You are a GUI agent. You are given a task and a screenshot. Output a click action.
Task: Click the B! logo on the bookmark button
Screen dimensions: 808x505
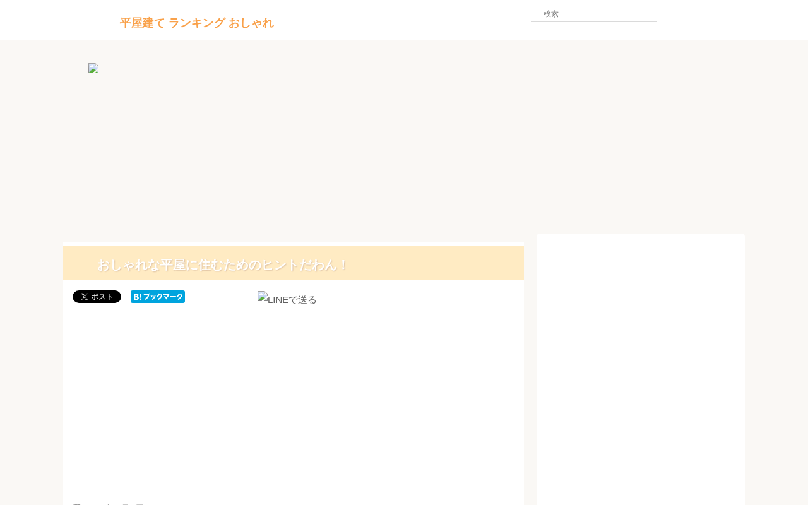click(x=137, y=297)
